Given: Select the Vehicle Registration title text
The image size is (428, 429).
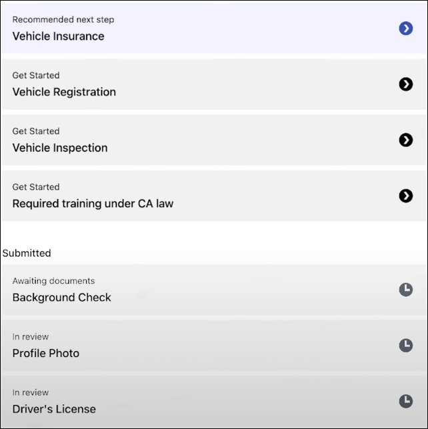Looking at the screenshot, I should (x=64, y=92).
